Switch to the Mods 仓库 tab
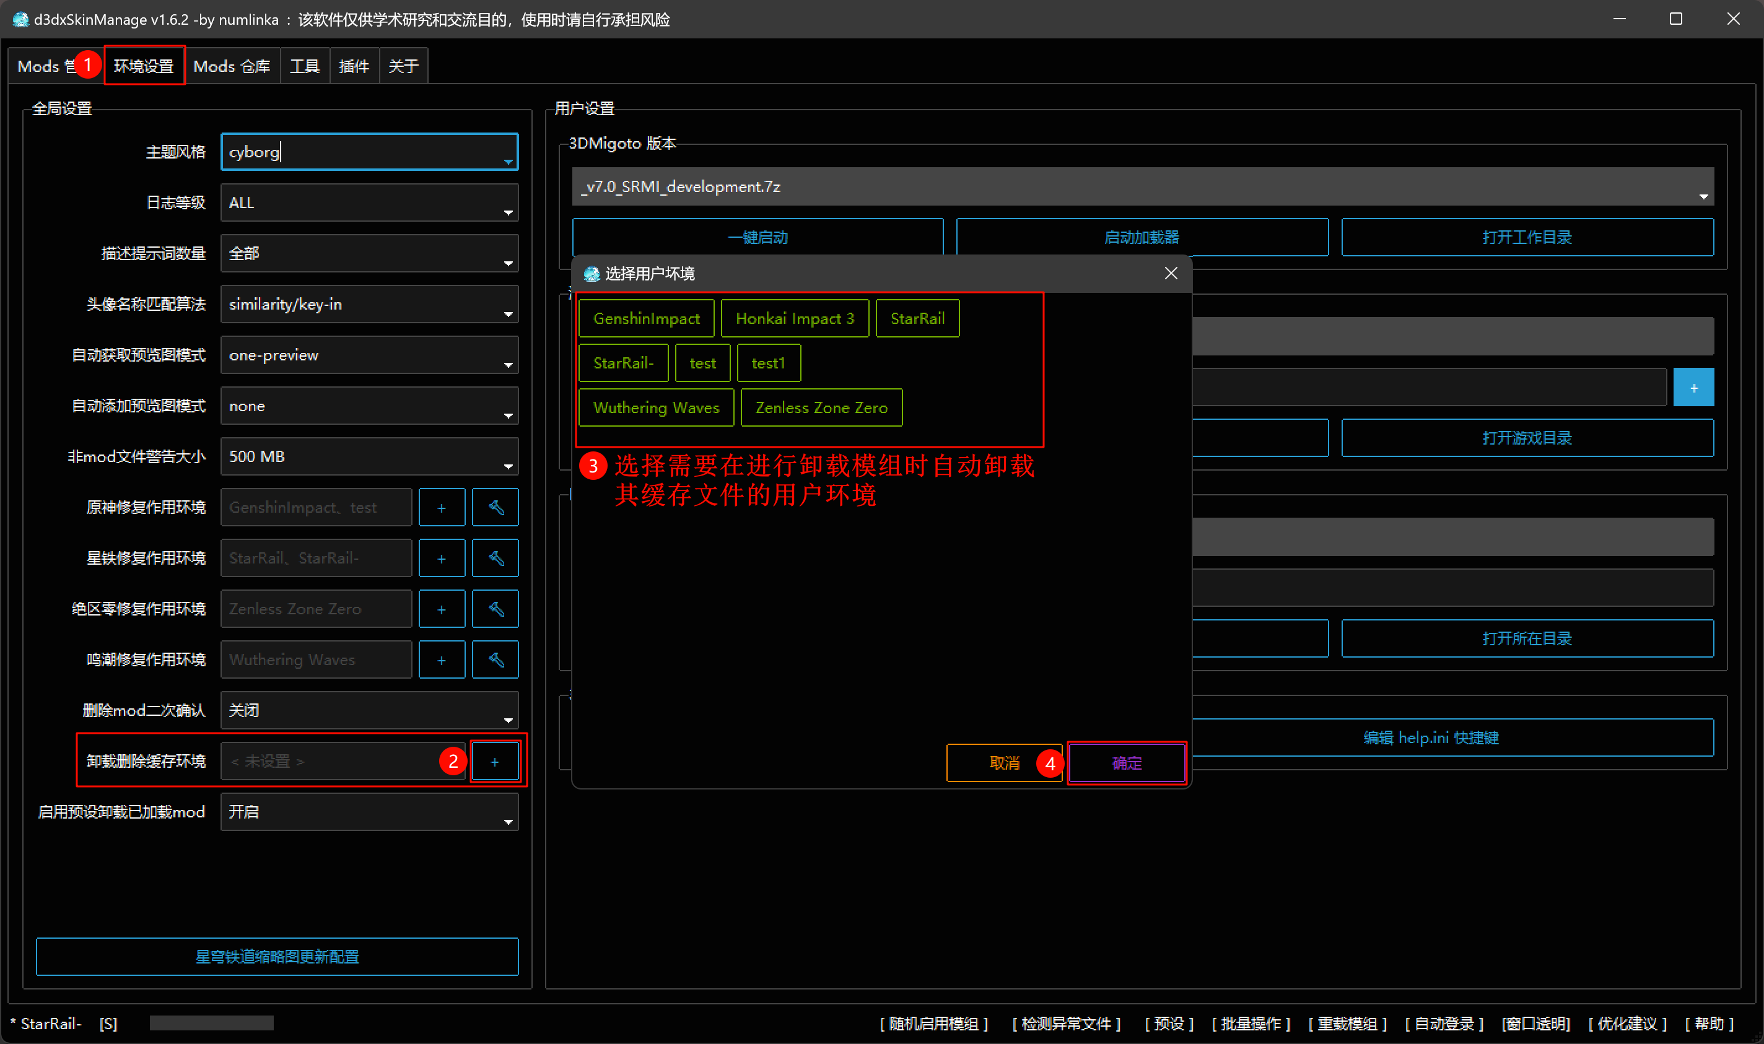The height and width of the screenshot is (1044, 1764). 232,66
